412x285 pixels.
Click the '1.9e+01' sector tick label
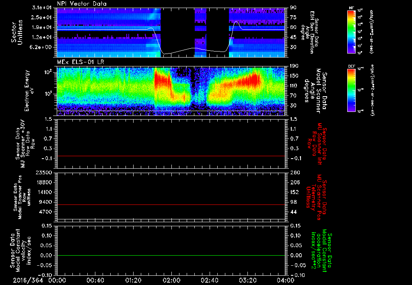point(41,27)
